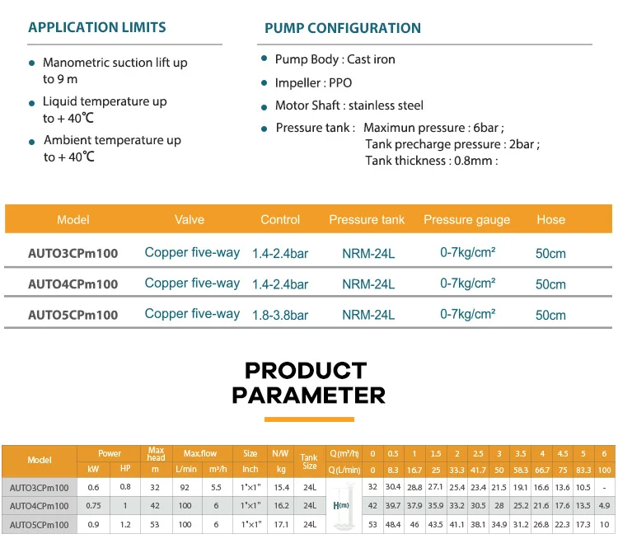Select AUTO4CPm100 row in parameter table
This screenshot has height=548, width=618.
pyautogui.click(x=309, y=506)
